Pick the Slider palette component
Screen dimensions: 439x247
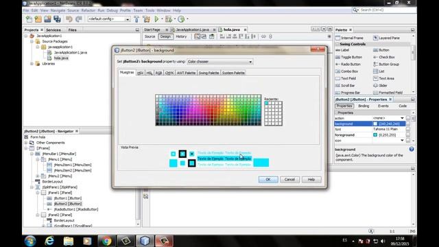pyautogui.click(x=380, y=85)
